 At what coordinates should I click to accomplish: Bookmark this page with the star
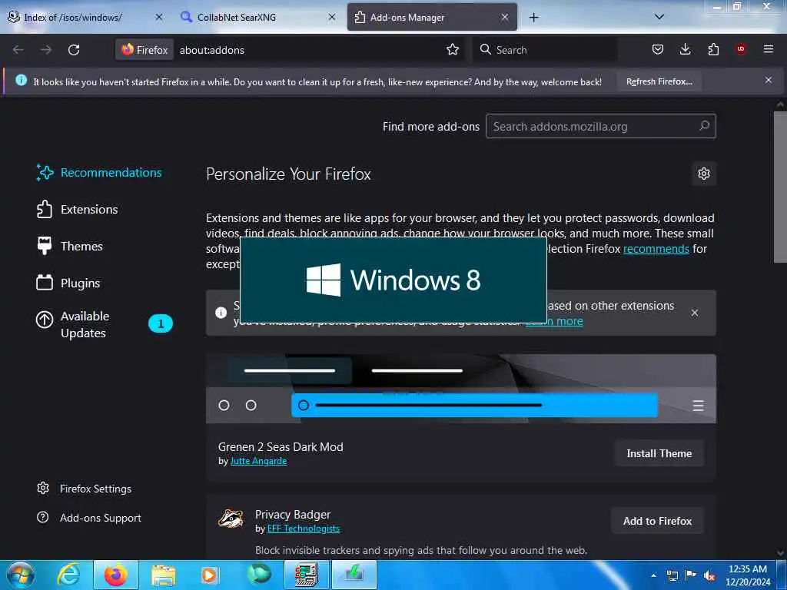(x=453, y=50)
